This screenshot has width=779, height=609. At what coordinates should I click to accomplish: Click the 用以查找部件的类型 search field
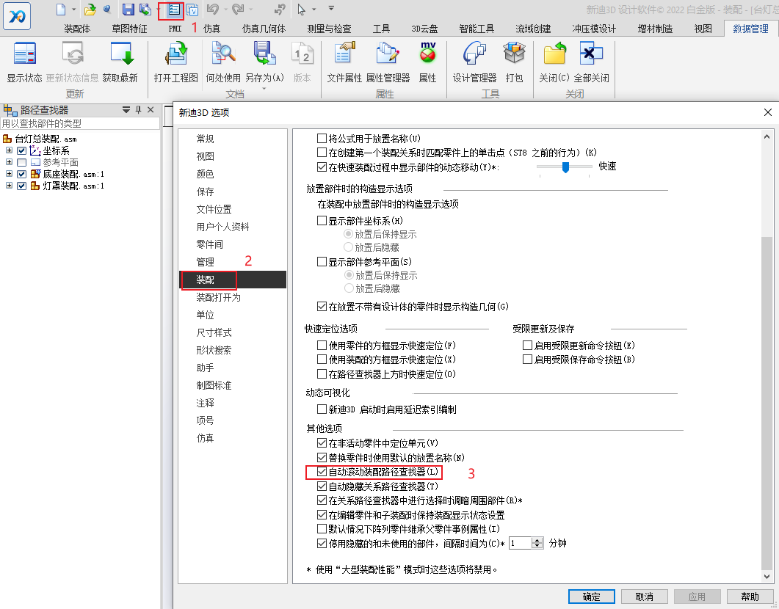click(80, 123)
